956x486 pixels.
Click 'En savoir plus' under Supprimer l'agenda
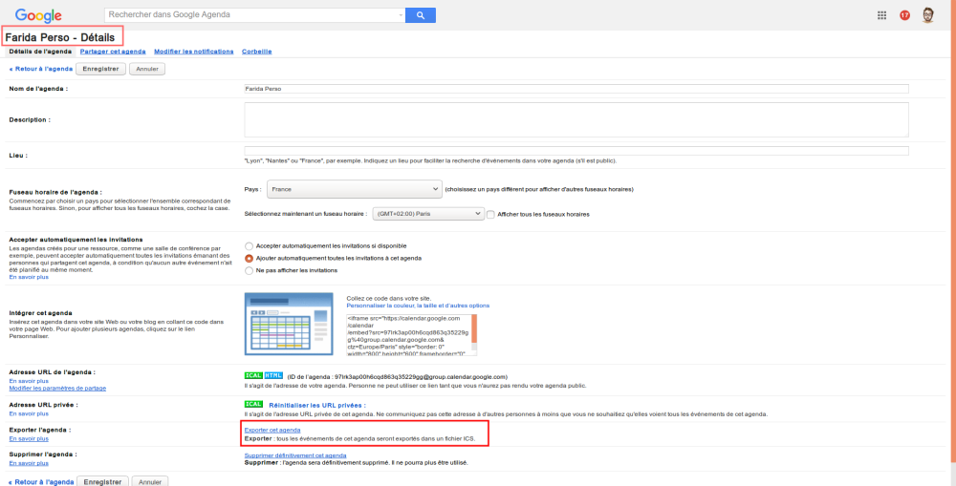point(29,463)
